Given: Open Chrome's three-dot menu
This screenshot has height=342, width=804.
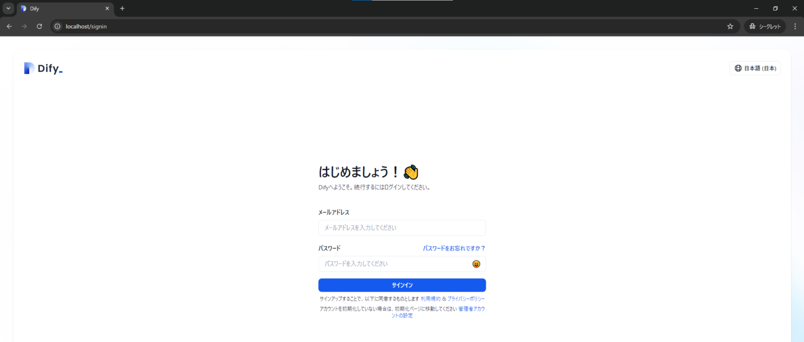Looking at the screenshot, I should (795, 26).
